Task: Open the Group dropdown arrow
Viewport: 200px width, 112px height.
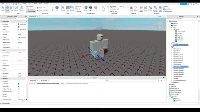Action: tap(81, 7)
